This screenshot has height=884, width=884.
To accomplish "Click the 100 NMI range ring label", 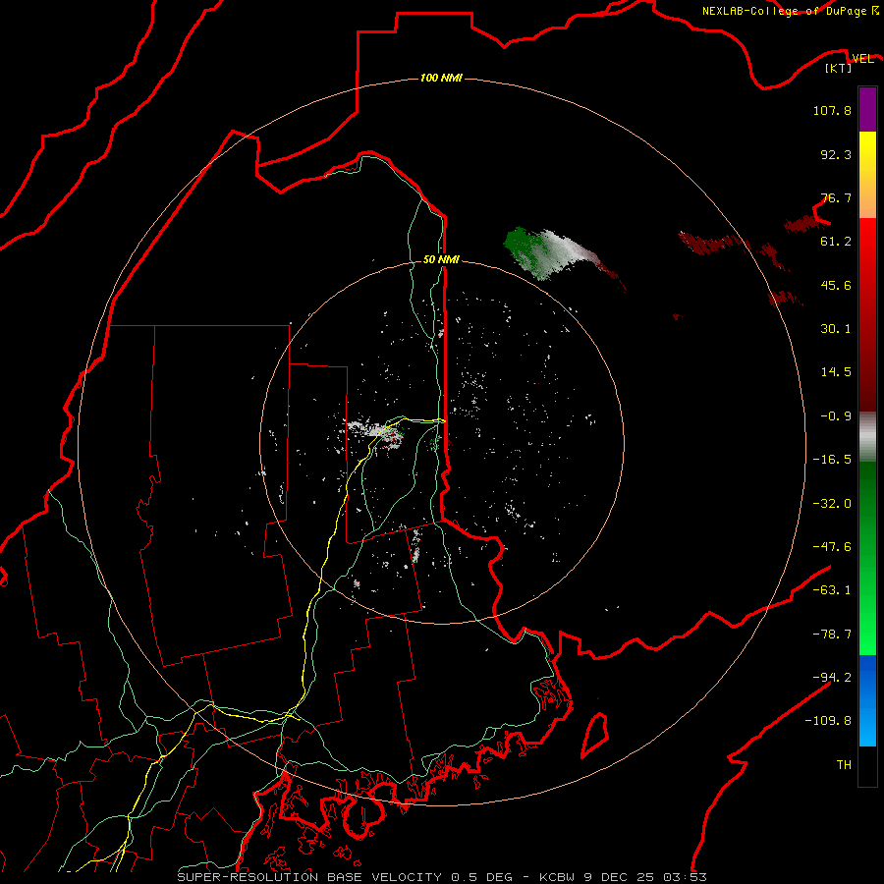I will pyautogui.click(x=441, y=78).
